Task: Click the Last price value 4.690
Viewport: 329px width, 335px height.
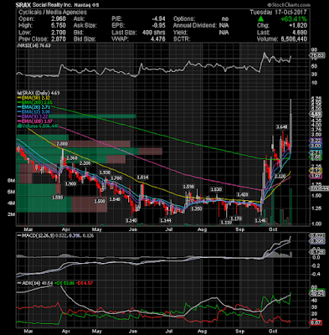Action: (x=300, y=33)
